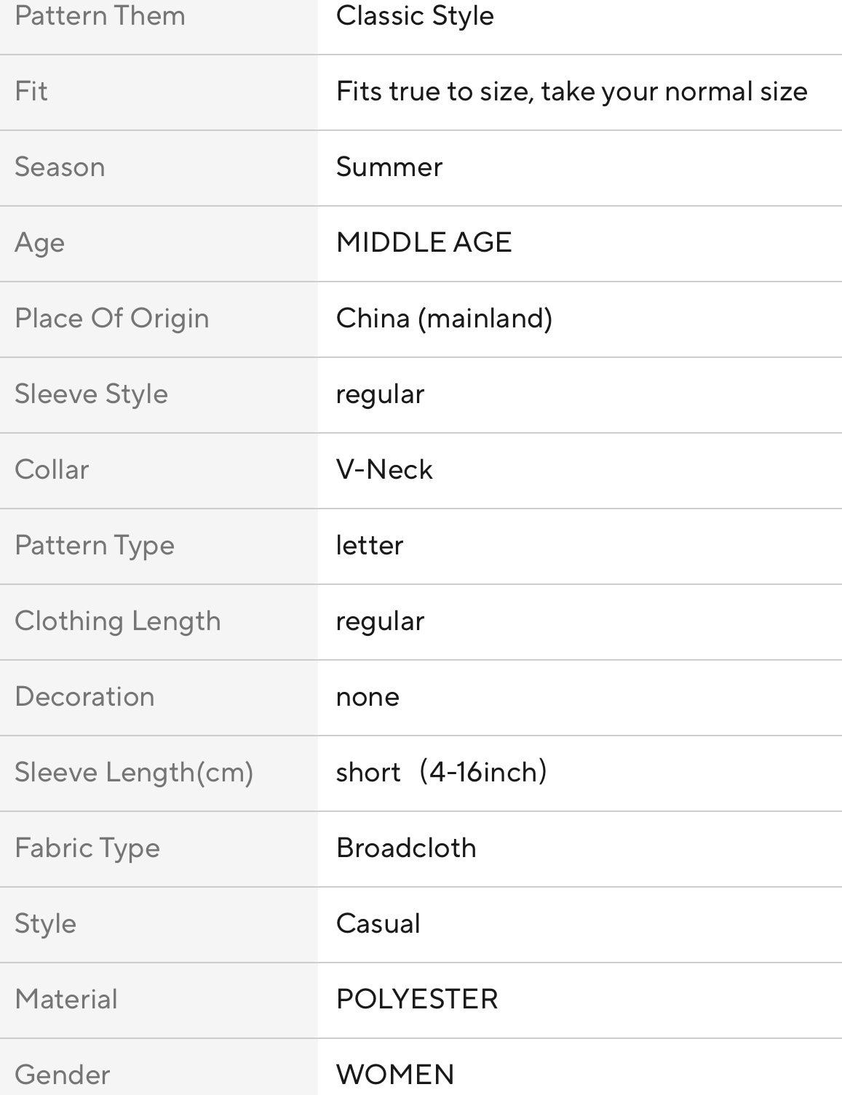Click 'Fits true to size' value text
Viewport: 842px width, 1095px height.
point(571,92)
